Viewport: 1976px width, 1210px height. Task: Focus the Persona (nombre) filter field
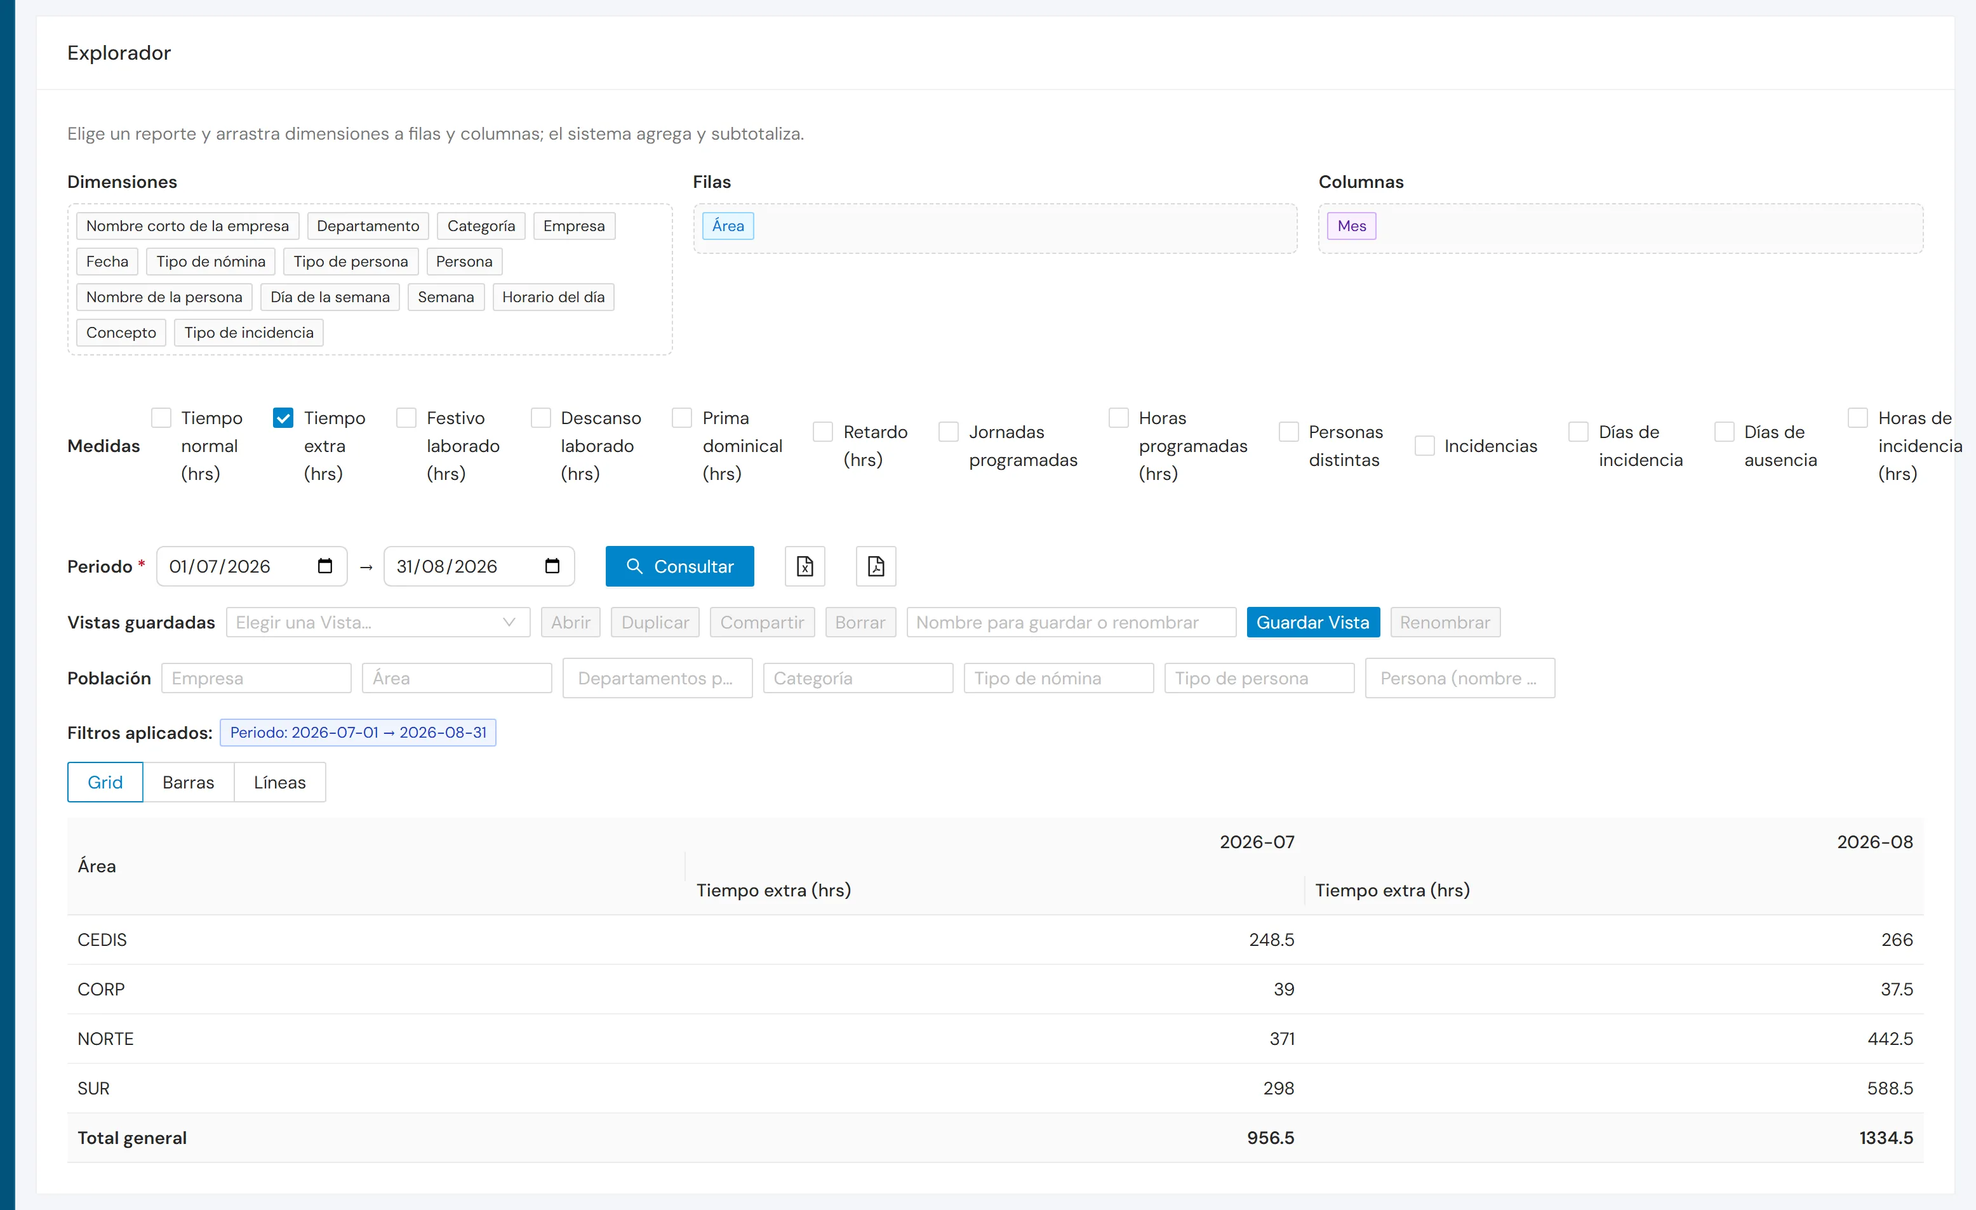pyautogui.click(x=1460, y=679)
